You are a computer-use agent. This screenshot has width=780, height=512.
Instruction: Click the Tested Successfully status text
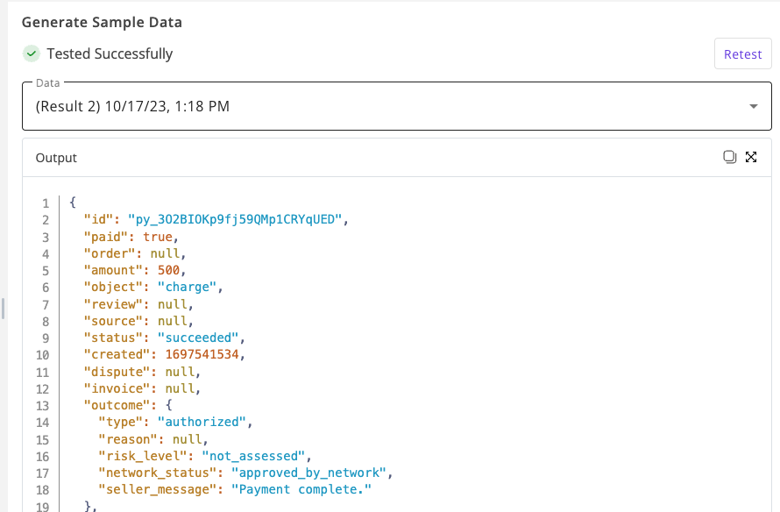[110, 53]
